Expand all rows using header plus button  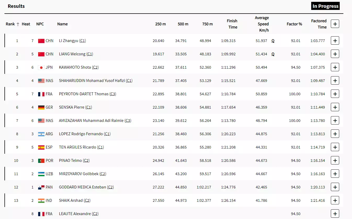pos(335,24)
